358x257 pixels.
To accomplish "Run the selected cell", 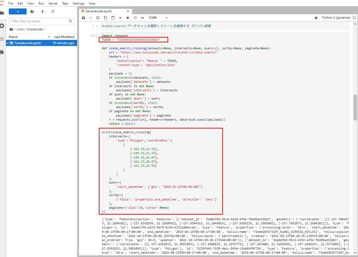I will click(x=120, y=17).
